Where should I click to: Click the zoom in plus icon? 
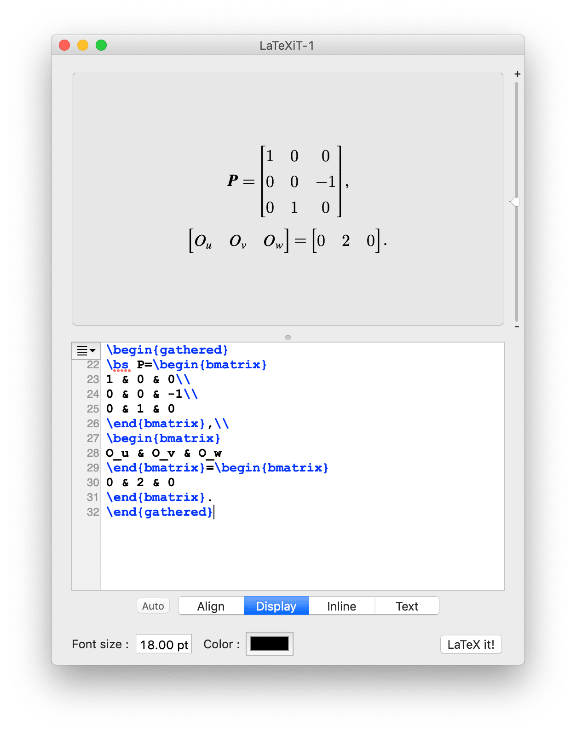[x=517, y=74]
